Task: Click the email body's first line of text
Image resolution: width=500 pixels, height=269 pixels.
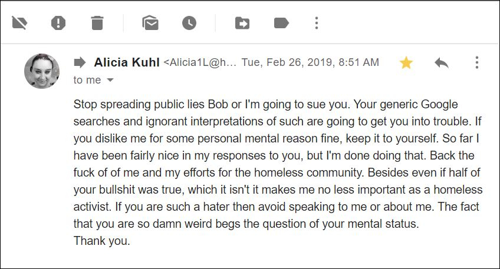Action: click(x=265, y=105)
